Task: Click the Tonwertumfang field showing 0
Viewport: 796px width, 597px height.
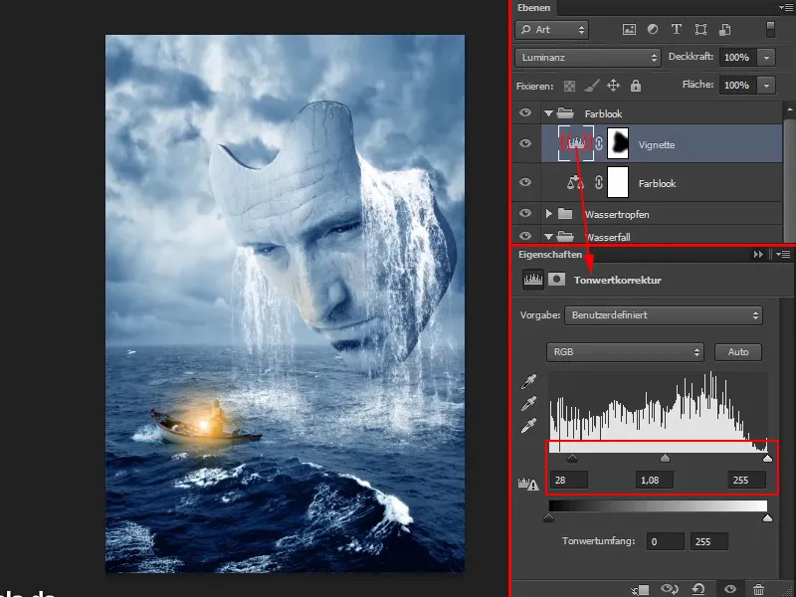Action: pos(665,541)
